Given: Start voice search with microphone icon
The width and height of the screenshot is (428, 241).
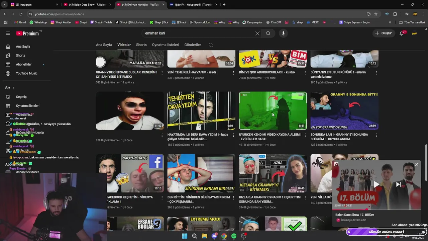Looking at the screenshot, I should (x=283, y=33).
